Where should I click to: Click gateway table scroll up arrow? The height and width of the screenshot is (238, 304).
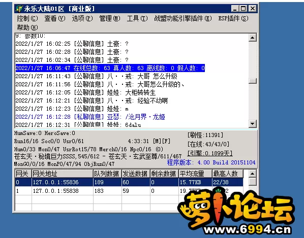[x=253, y=174]
